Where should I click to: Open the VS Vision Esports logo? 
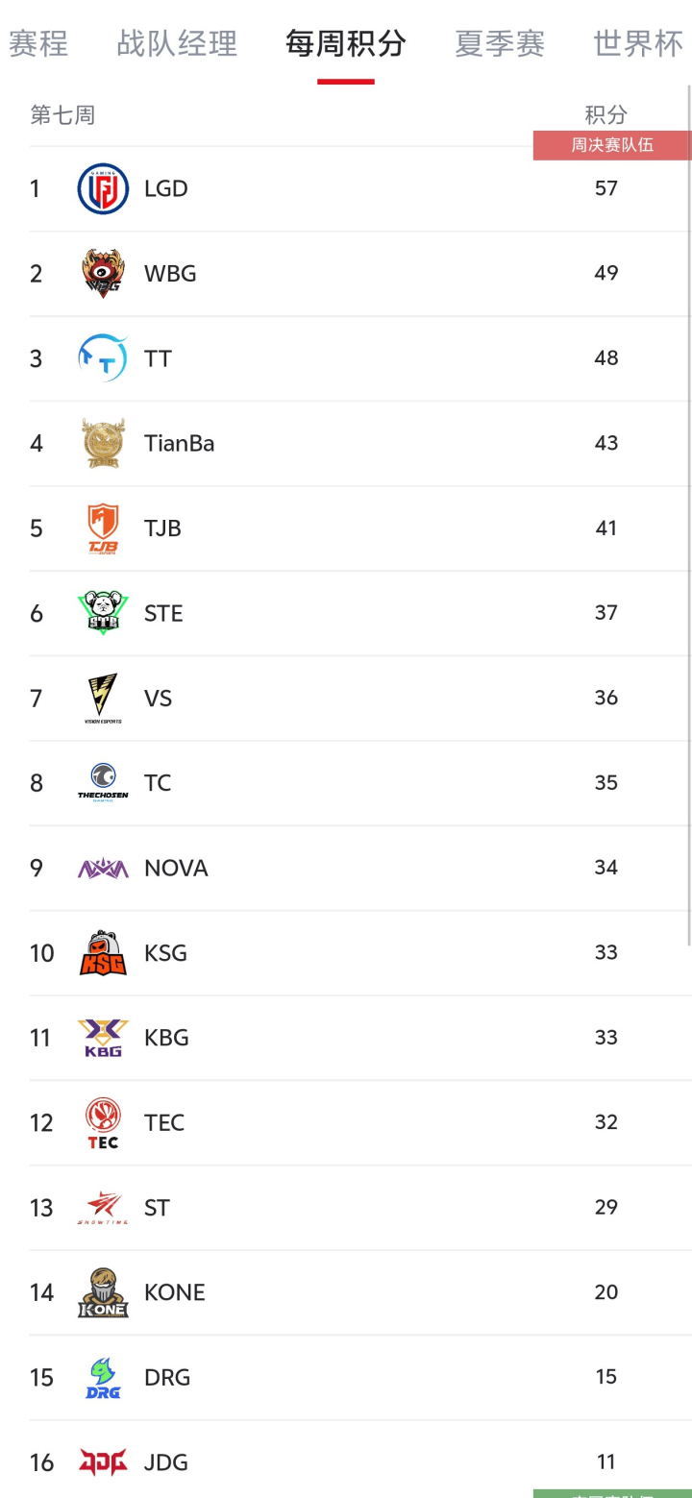point(103,699)
